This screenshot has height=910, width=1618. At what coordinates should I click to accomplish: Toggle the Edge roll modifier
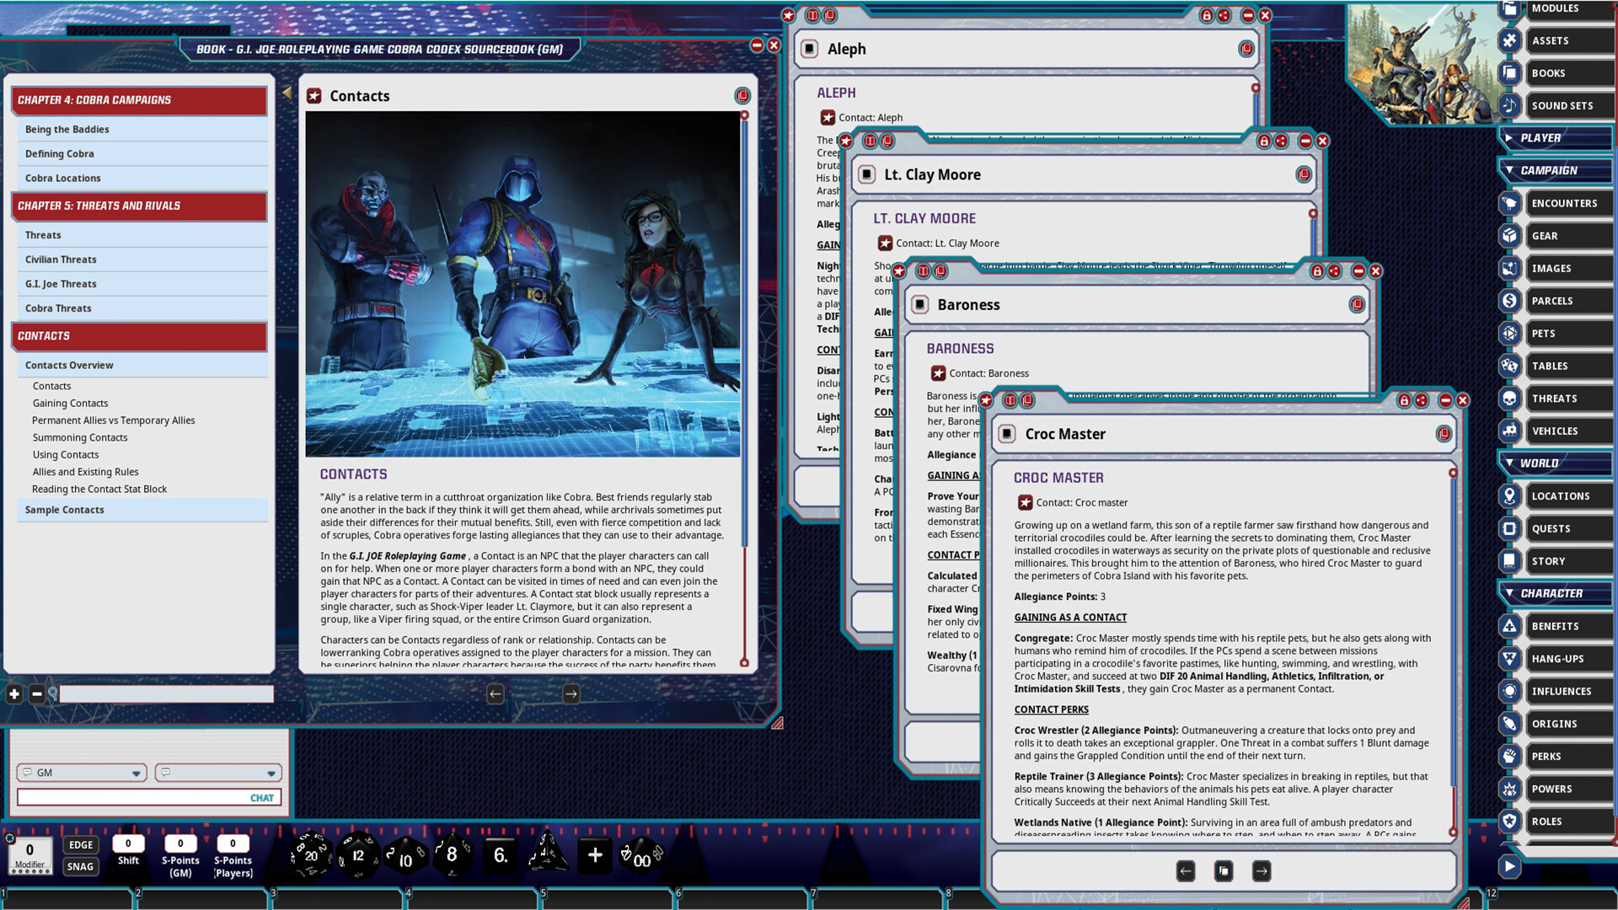81,844
